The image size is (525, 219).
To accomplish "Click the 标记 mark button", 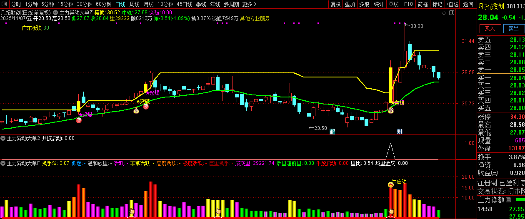I will tap(437, 4).
